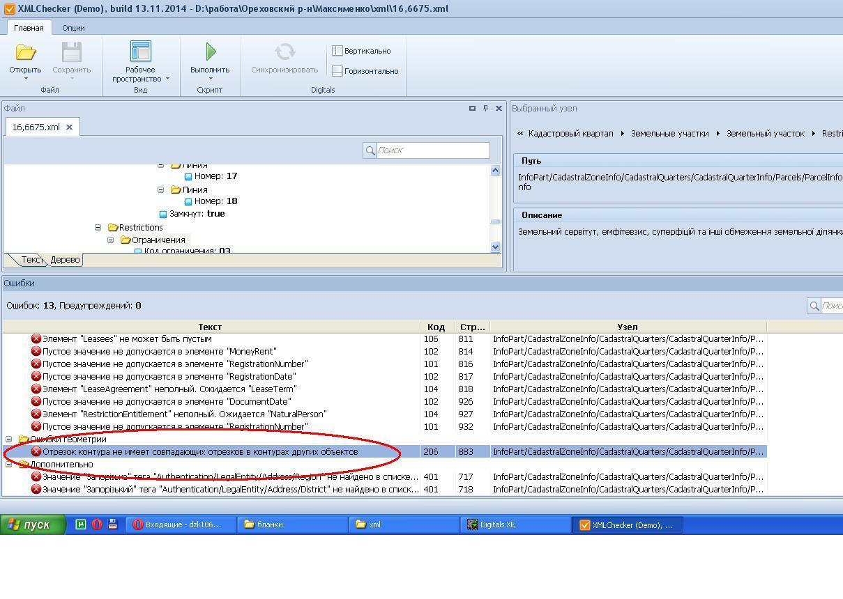Image resolution: width=843 pixels, height=599 pixels.
Task: Switch to the Входящие Opera taskbar window
Action: click(180, 524)
